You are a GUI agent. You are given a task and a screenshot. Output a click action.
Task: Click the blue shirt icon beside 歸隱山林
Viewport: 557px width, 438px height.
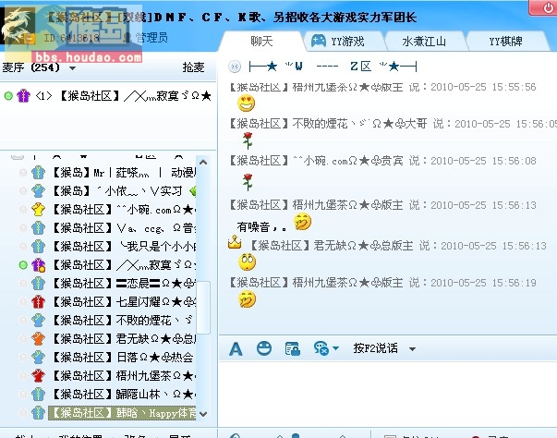click(38, 395)
